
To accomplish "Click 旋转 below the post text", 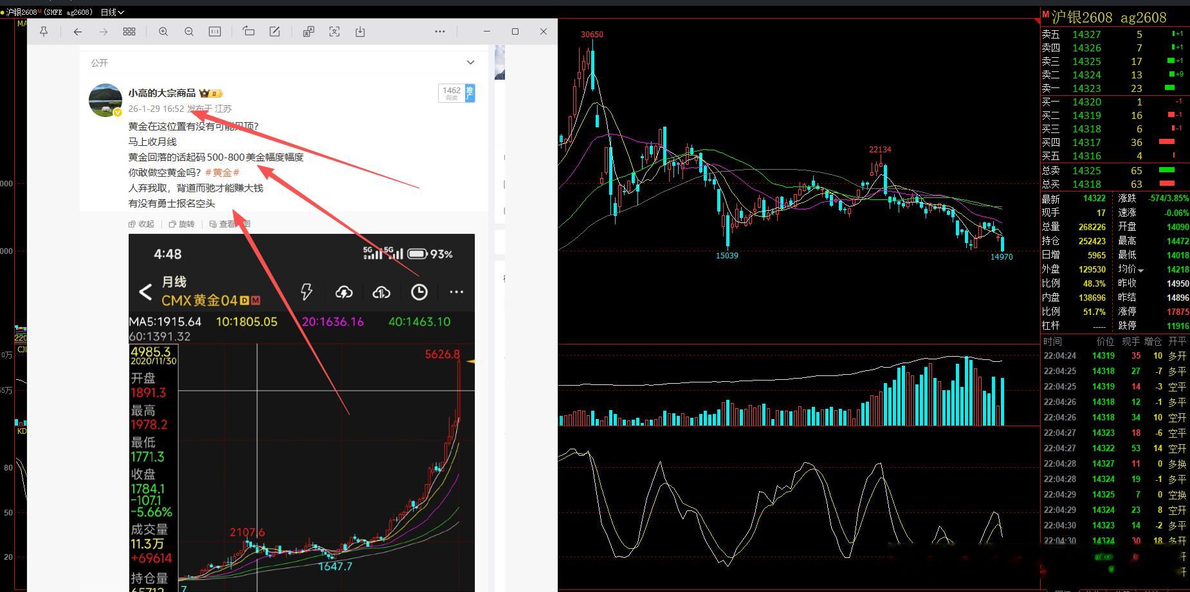I will pos(181,224).
